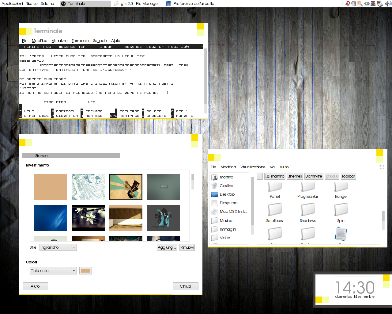The width and height of the screenshot is (392, 314).
Task: Select the white blossom flower wallpaper
Action: pos(88,218)
